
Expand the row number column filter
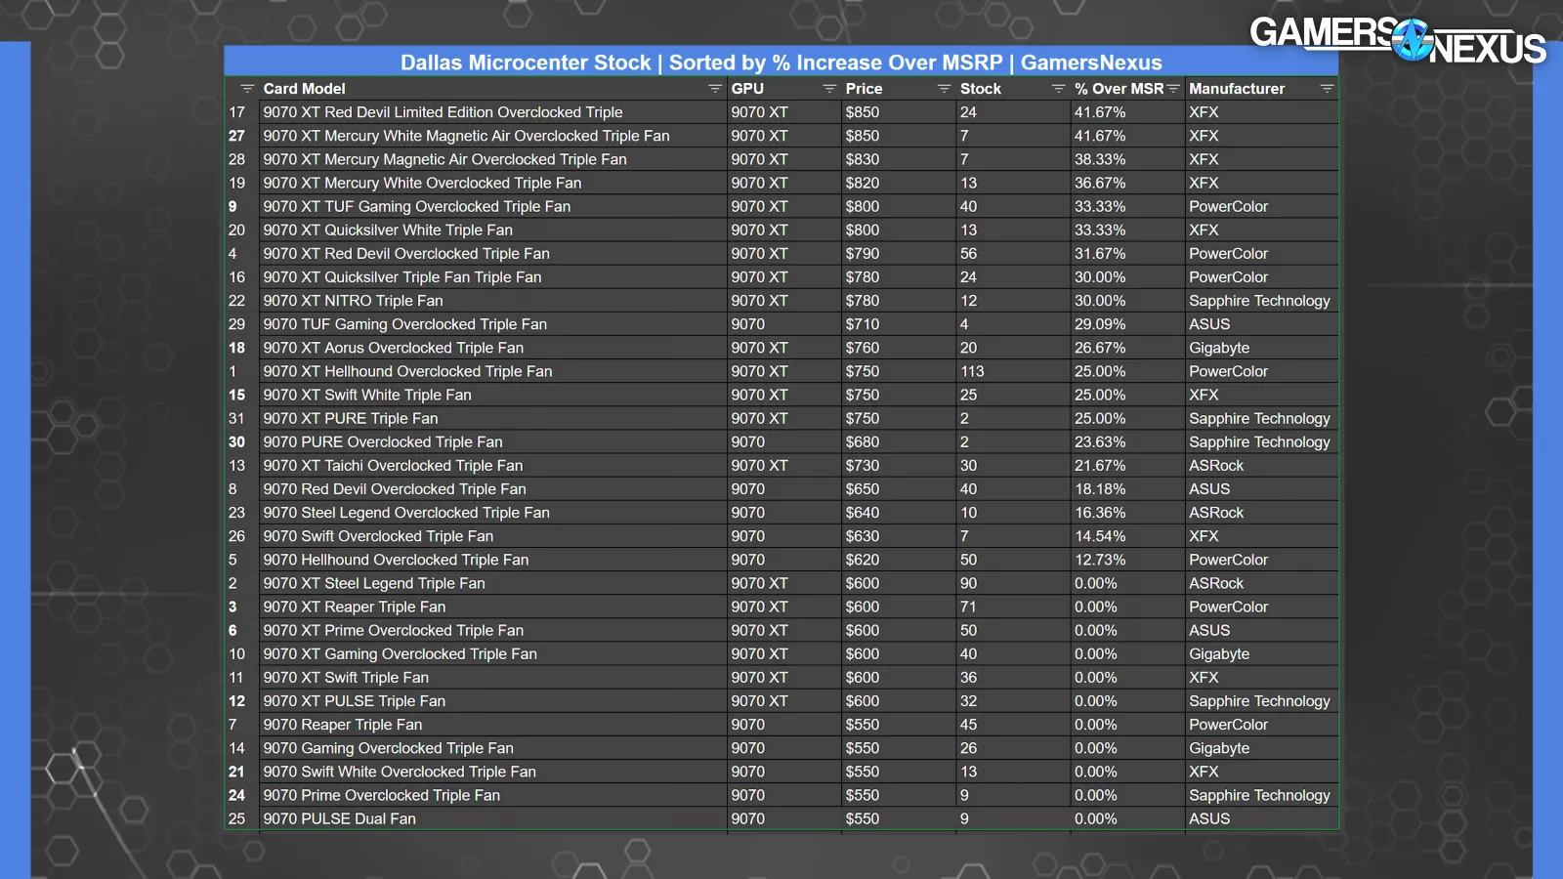(x=247, y=89)
